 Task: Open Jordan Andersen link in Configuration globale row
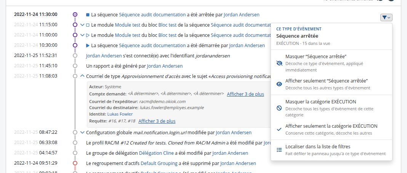(234, 133)
